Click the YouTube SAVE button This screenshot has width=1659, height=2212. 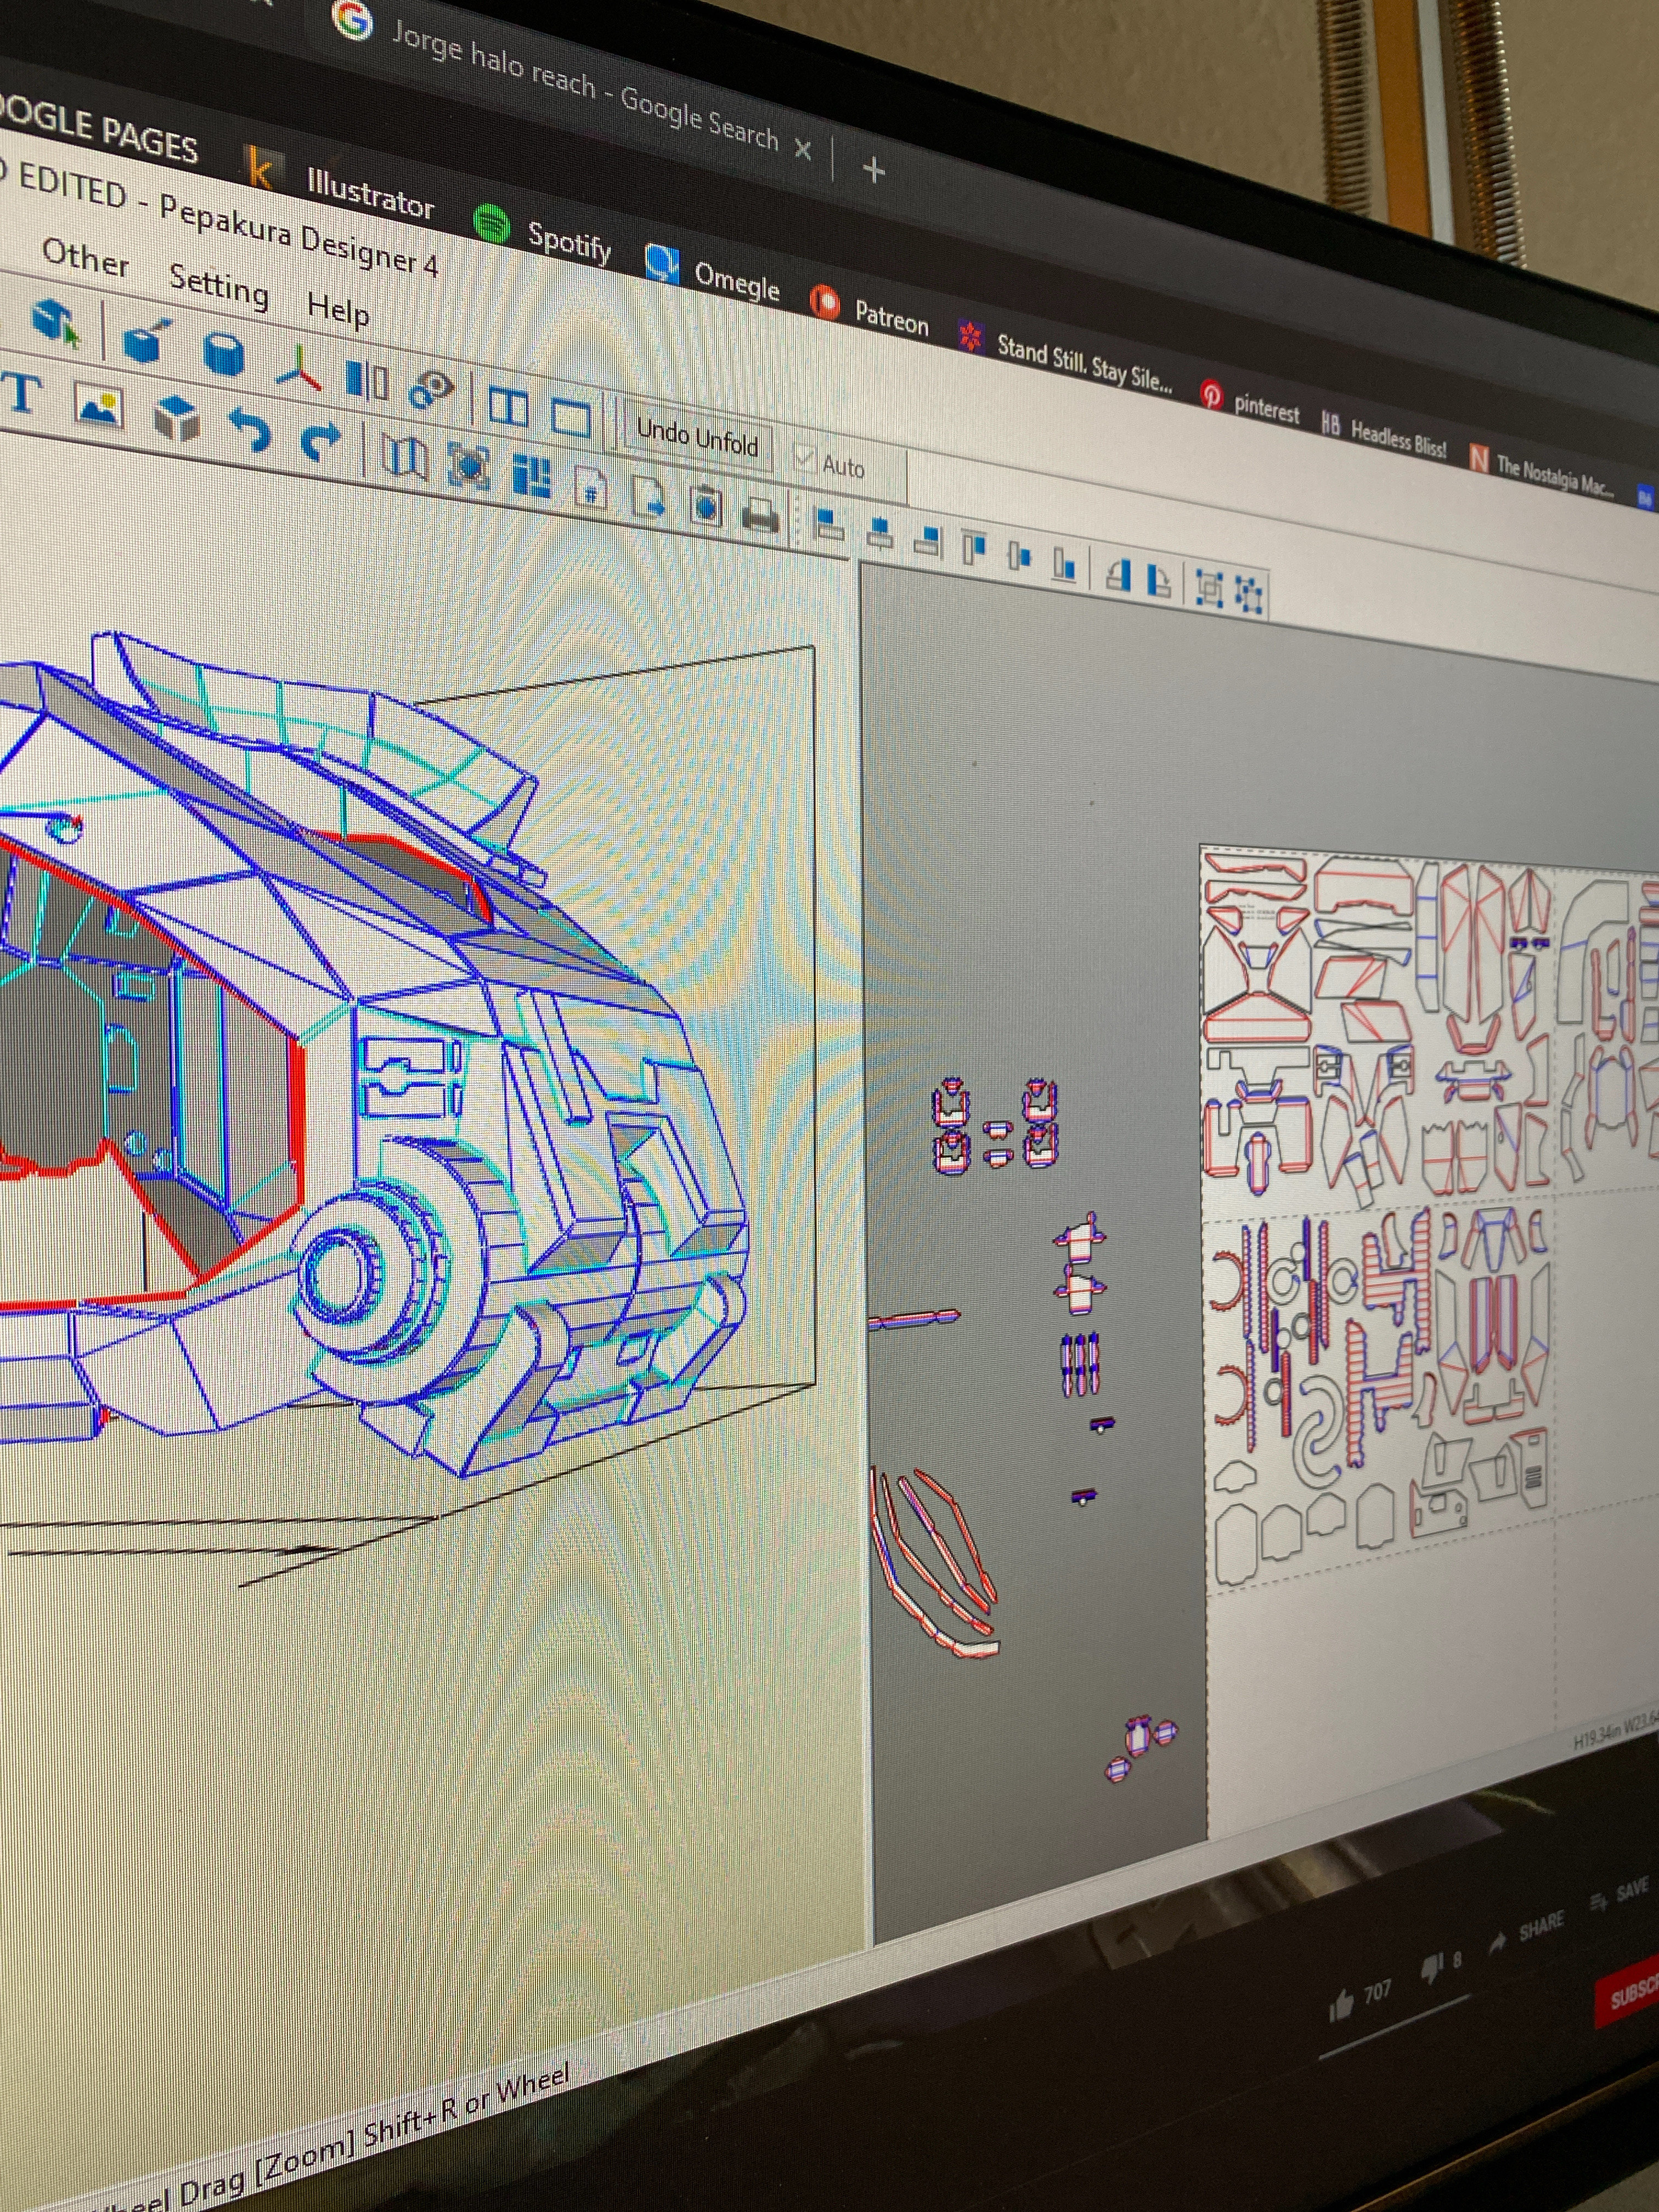[x=1619, y=1893]
